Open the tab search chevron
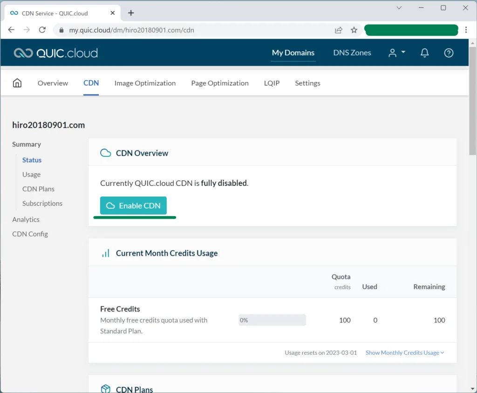Viewport: 477px width, 393px height. point(399,8)
